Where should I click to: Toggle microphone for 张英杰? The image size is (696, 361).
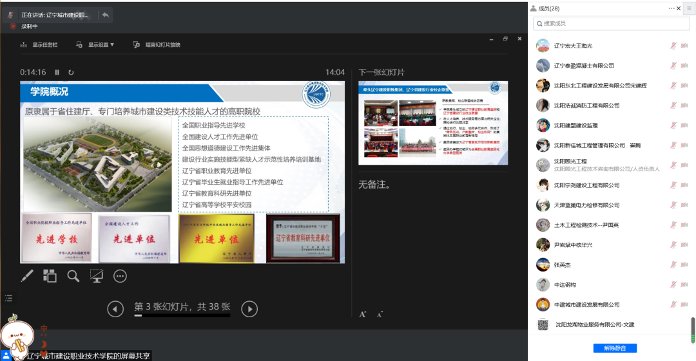[673, 265]
